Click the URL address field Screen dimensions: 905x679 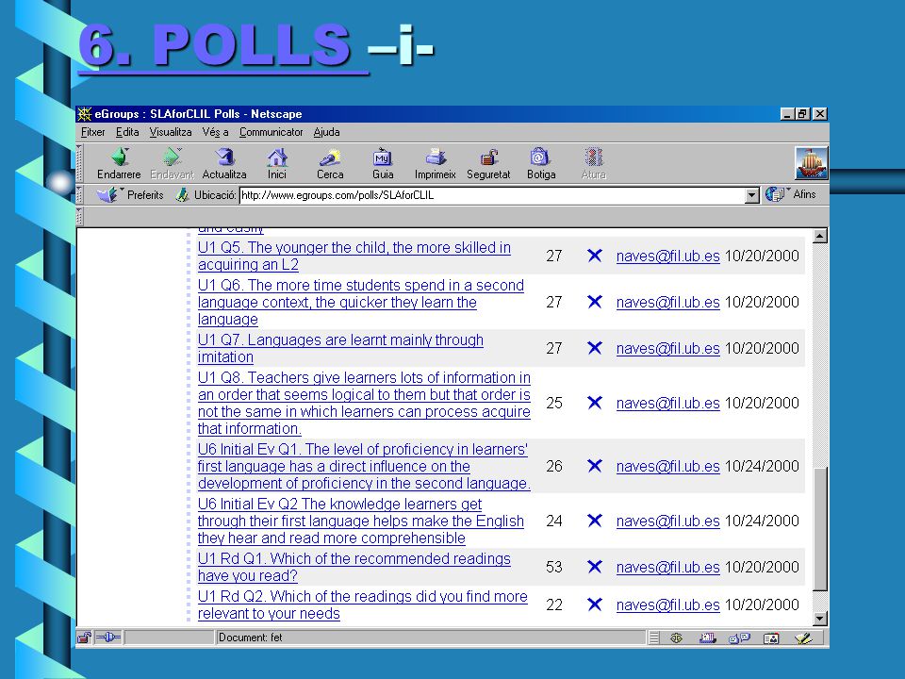492,195
